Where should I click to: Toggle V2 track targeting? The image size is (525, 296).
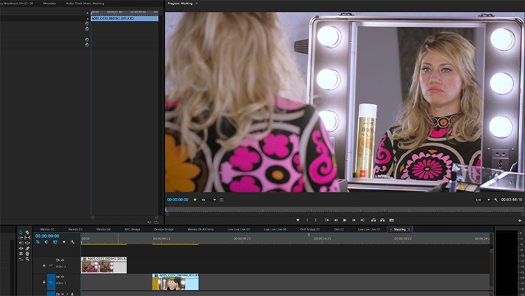pos(51,265)
